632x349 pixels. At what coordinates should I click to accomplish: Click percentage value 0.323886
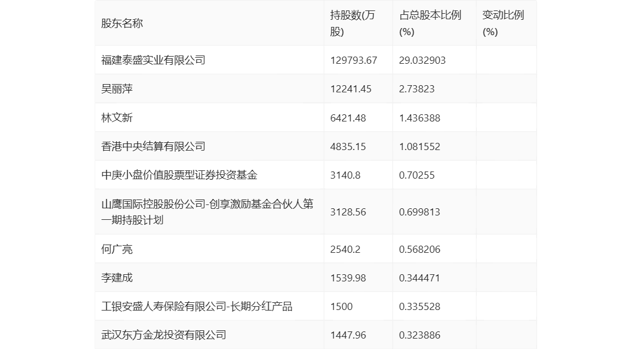[419, 335]
